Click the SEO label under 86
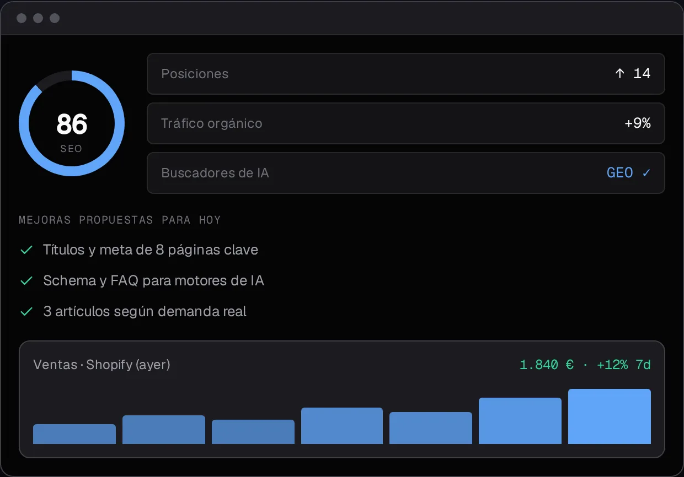This screenshot has width=684, height=477. [x=72, y=149]
